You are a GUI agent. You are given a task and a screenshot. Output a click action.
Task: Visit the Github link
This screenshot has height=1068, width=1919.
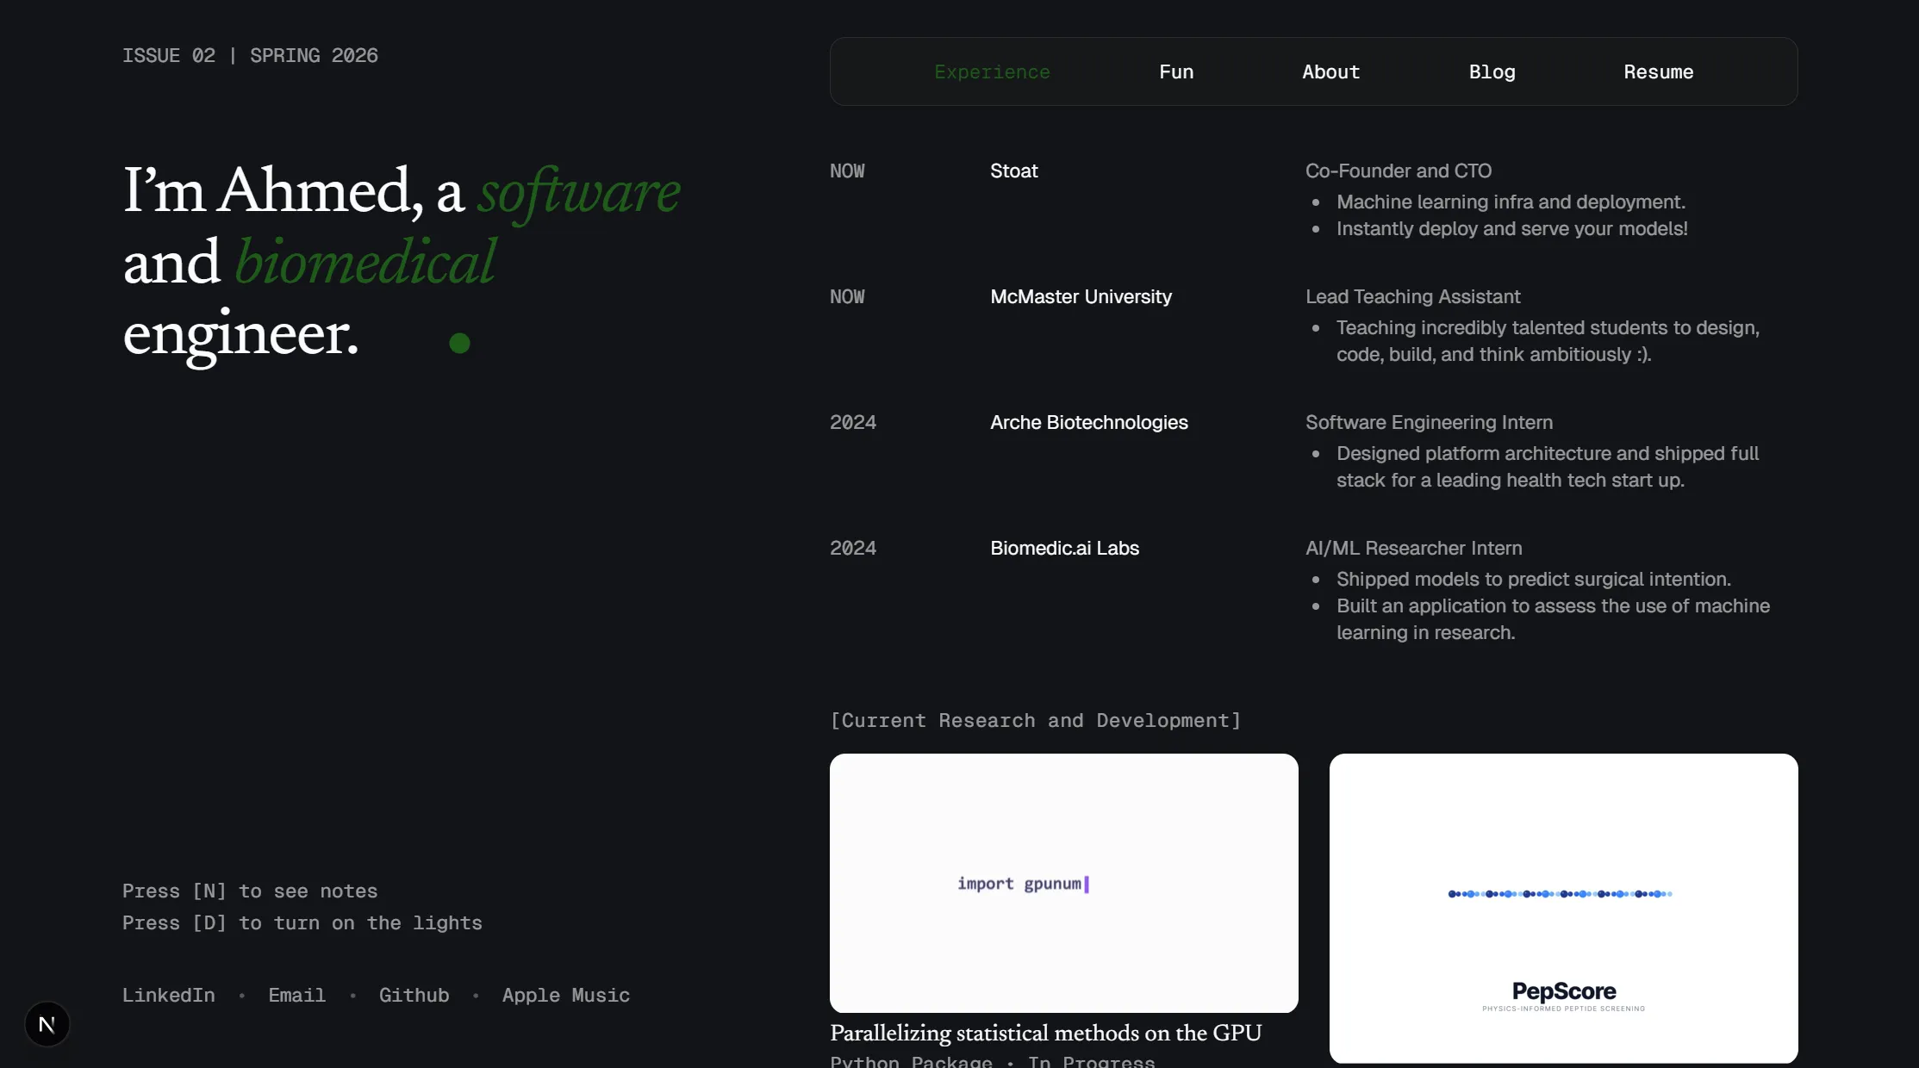(414, 995)
